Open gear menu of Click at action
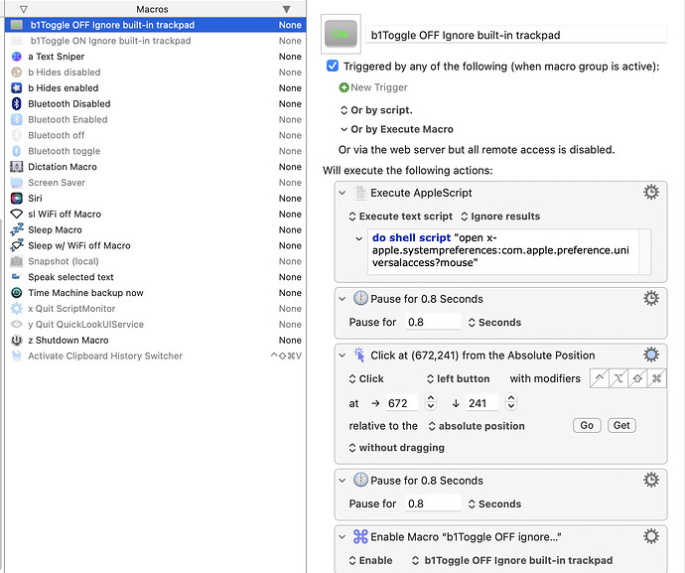685x573 pixels. point(651,355)
